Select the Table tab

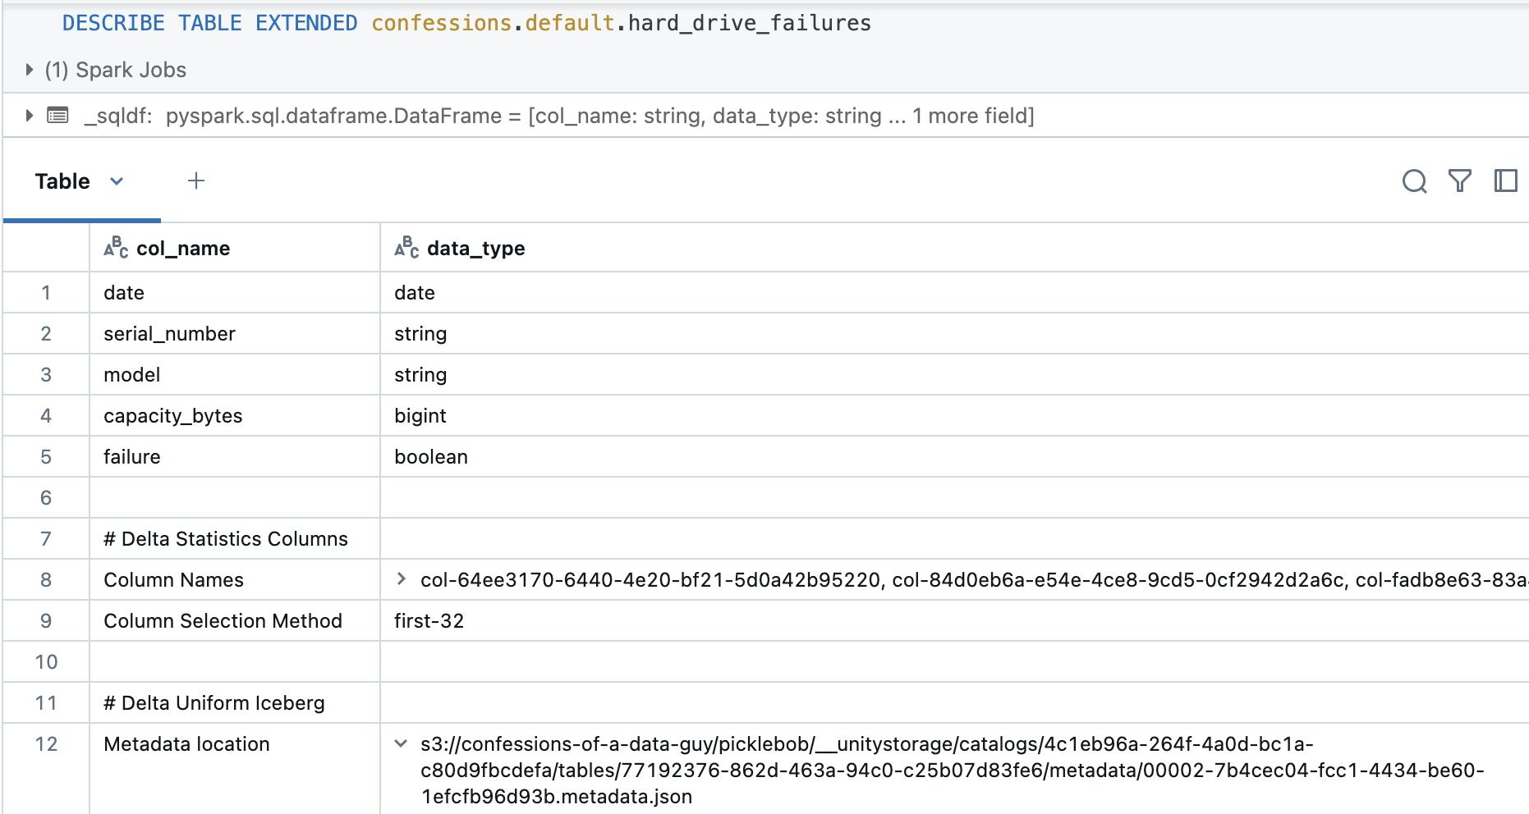(x=62, y=181)
